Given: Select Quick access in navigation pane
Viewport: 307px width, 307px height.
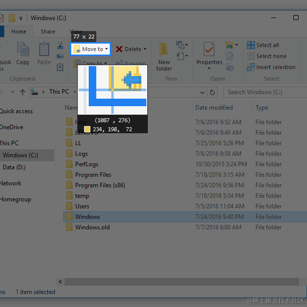Looking at the screenshot, I should (x=16, y=111).
